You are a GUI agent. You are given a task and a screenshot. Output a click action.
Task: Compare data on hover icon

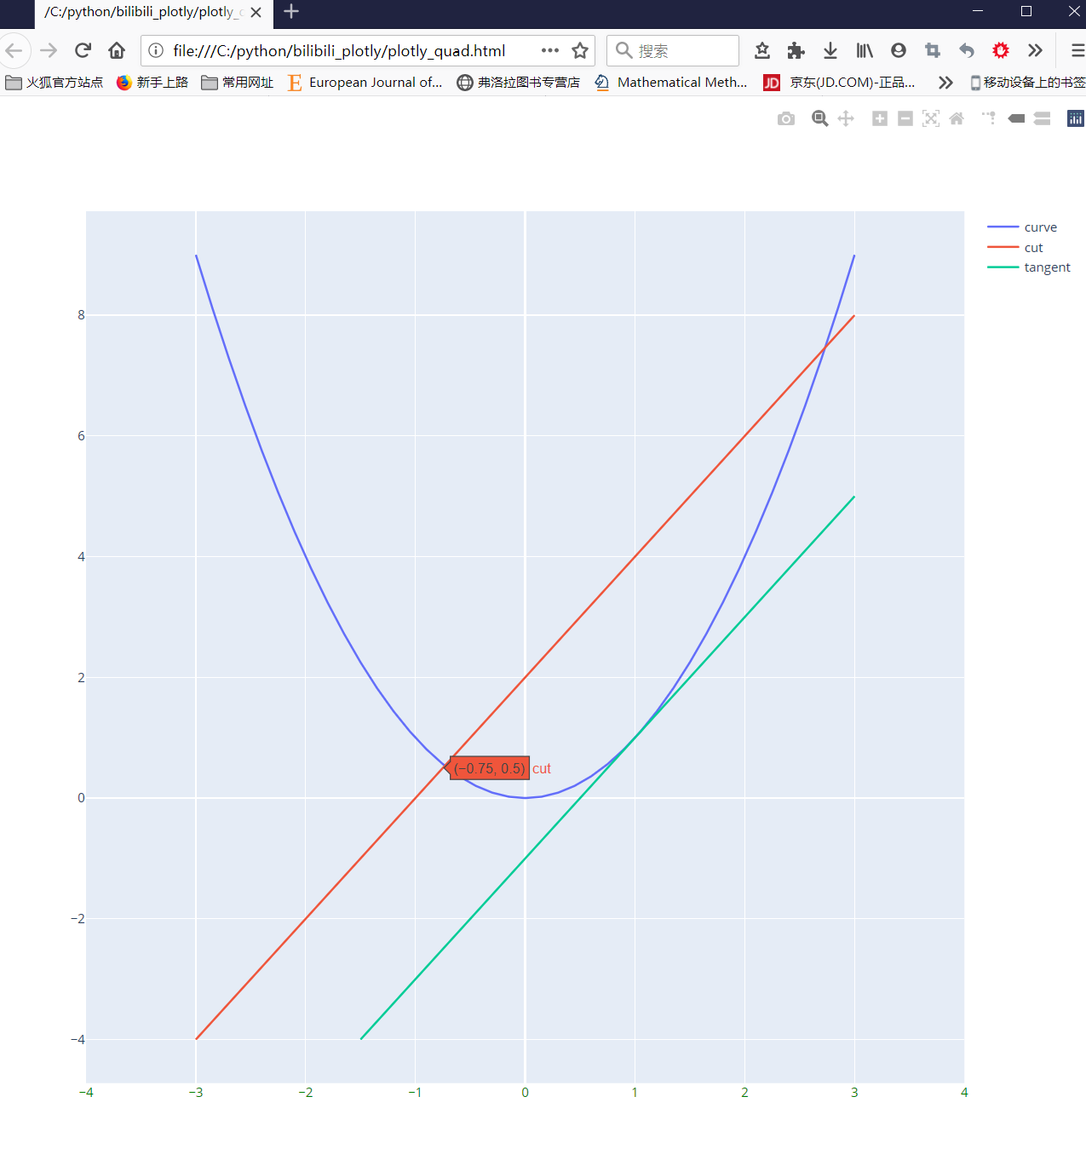point(1042,118)
